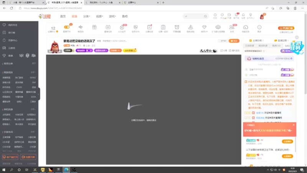Open the CS:GO category link
Viewport: 307px width, 173px height.
pyautogui.click(x=19, y=87)
